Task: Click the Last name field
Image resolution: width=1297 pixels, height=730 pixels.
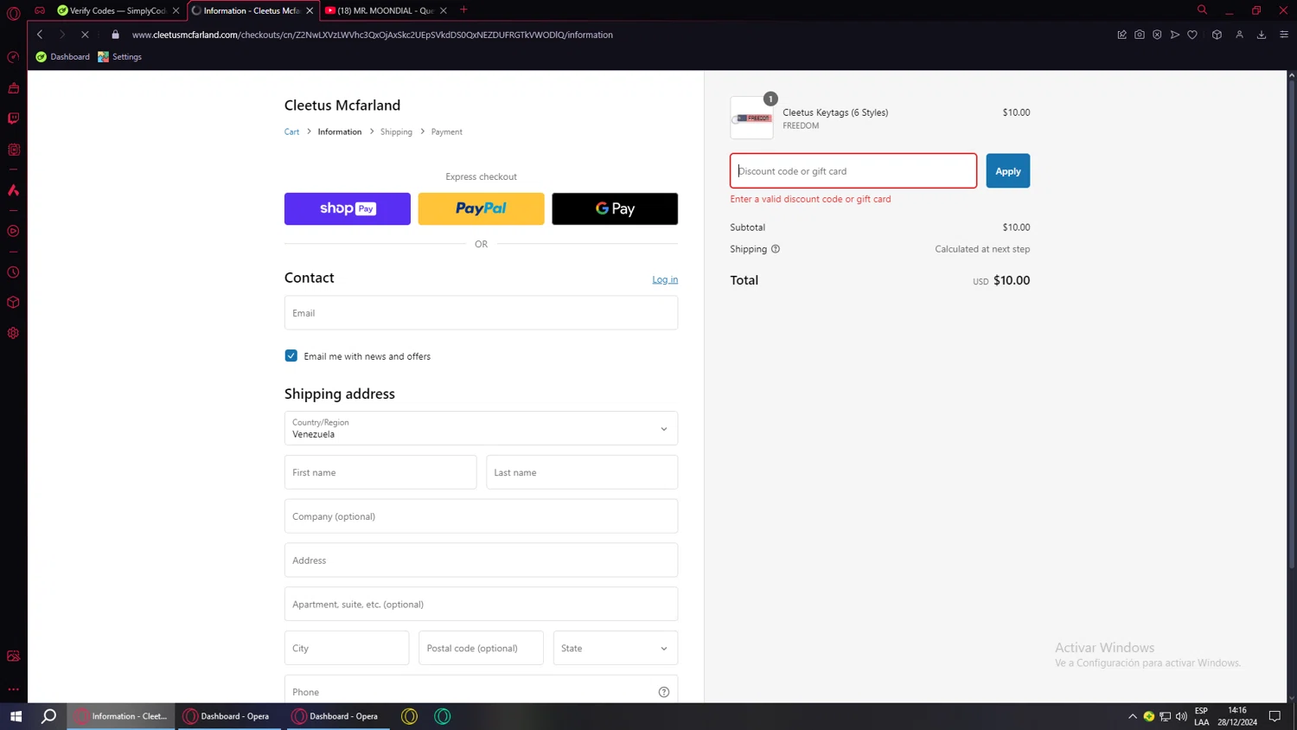Action: pyautogui.click(x=582, y=472)
